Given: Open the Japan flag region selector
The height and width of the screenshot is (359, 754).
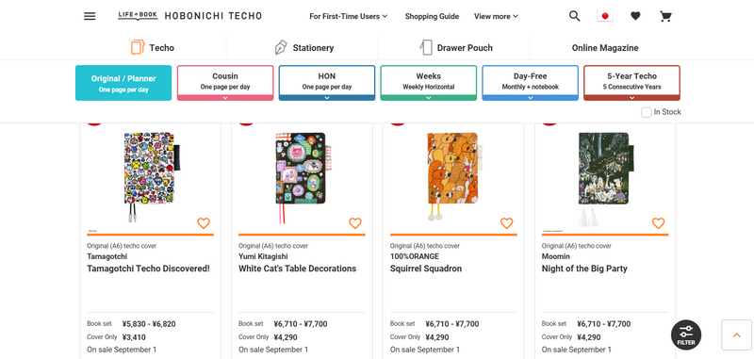Looking at the screenshot, I should [605, 16].
